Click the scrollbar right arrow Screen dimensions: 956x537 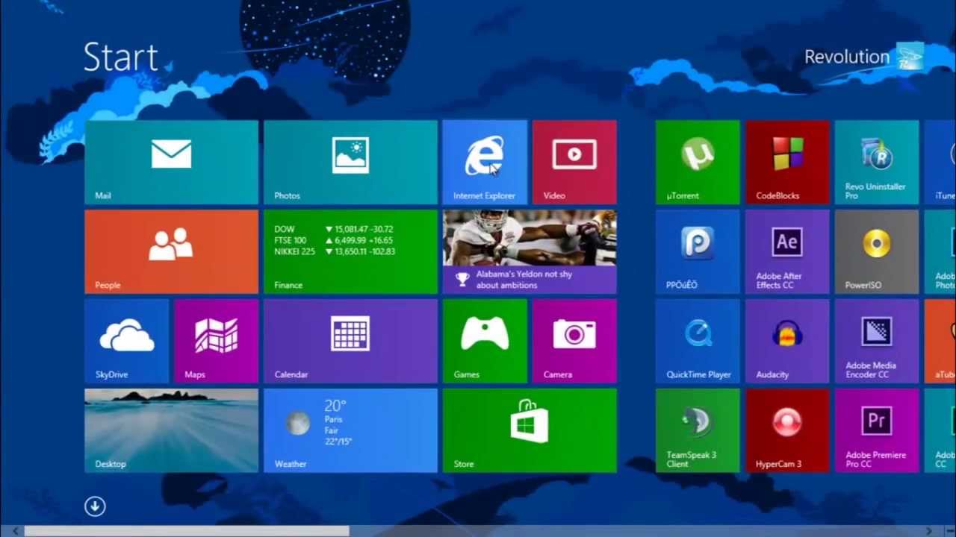coord(930,531)
